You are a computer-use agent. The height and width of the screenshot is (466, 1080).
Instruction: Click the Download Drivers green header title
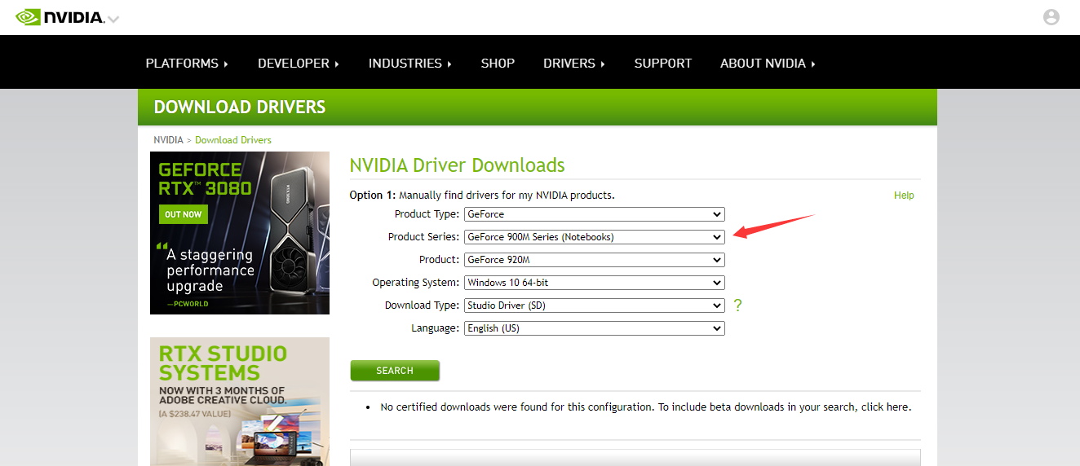click(x=240, y=108)
